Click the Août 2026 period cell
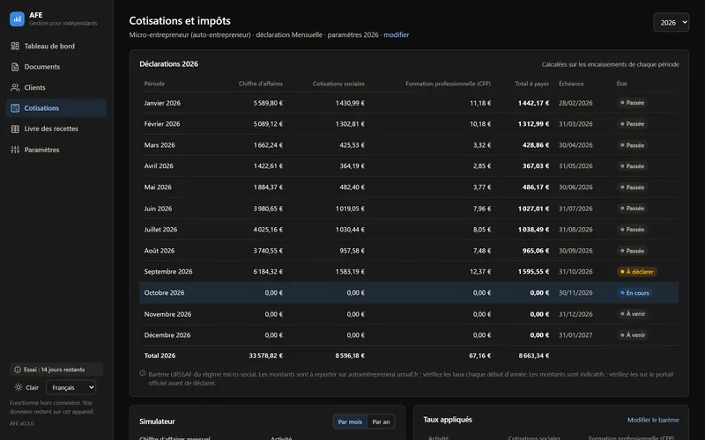 160,251
